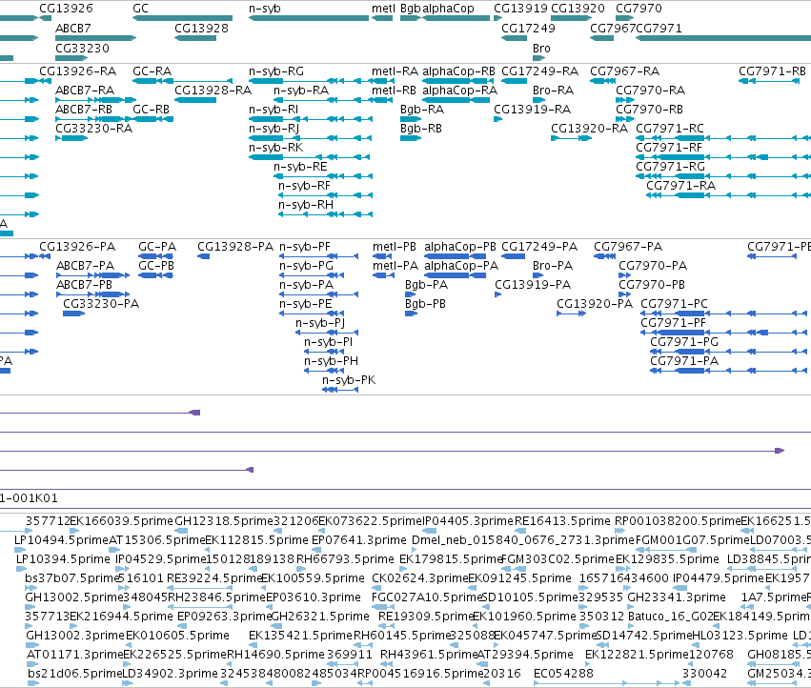Click the RE19309.5prime label
The width and height of the screenshot is (811, 688).
pyautogui.click(x=426, y=617)
